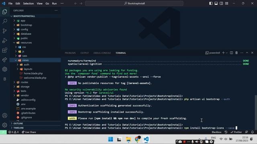
Task: Open the Selection menu
Action: (29, 4)
